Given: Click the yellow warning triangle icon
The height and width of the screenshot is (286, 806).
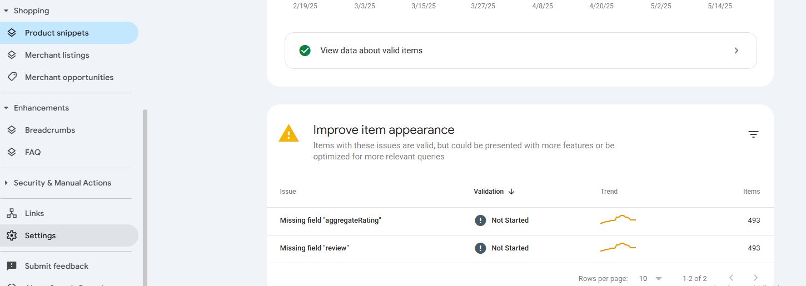Looking at the screenshot, I should click(x=288, y=134).
